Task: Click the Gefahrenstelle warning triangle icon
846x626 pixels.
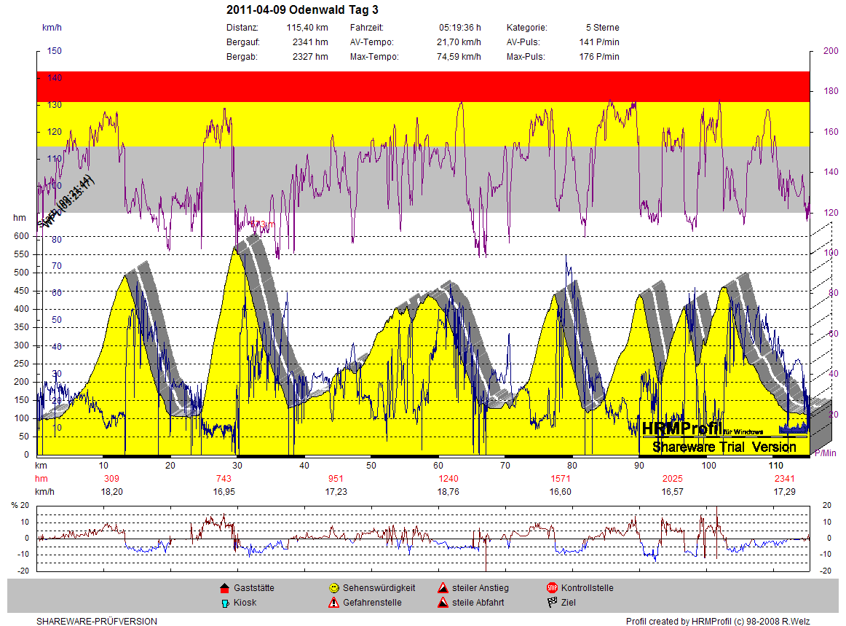Action: click(x=333, y=603)
